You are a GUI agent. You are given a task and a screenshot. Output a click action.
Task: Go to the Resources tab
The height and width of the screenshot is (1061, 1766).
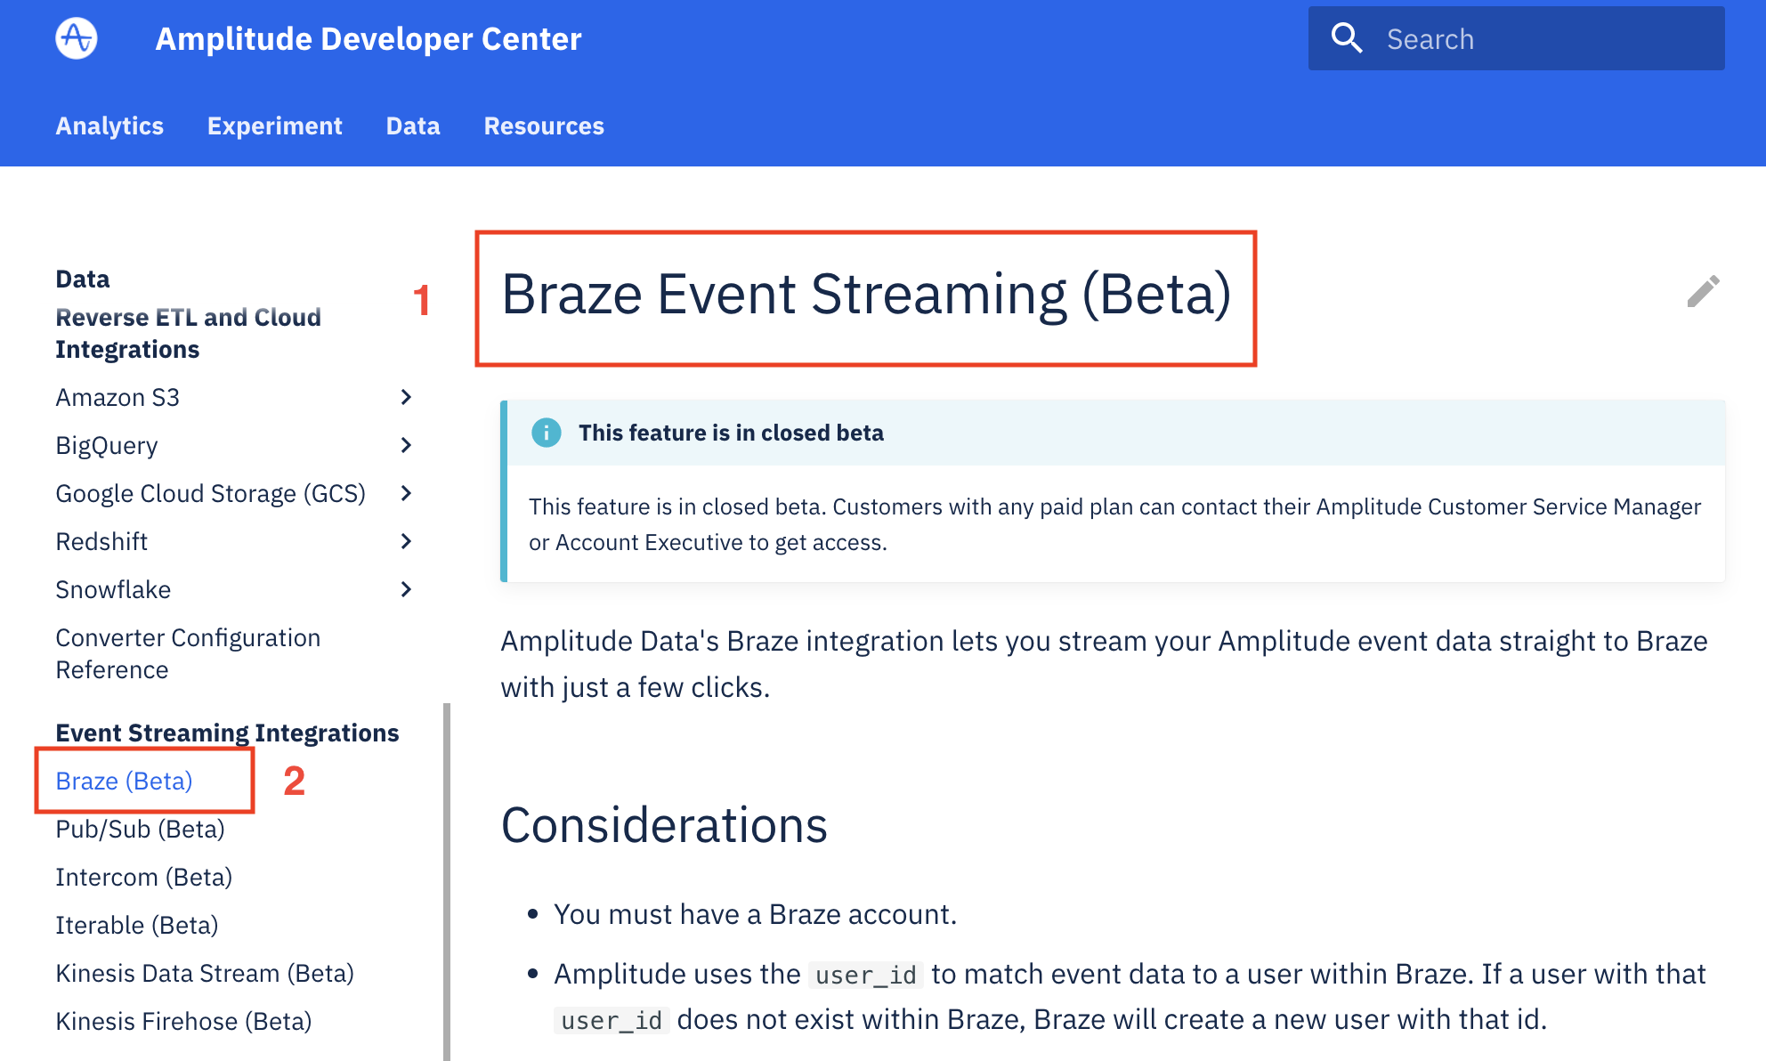pyautogui.click(x=544, y=126)
